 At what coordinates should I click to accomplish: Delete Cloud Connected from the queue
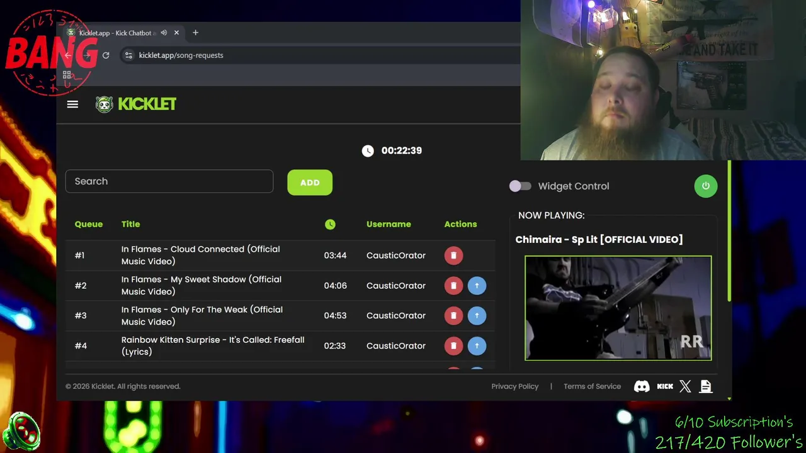click(x=453, y=255)
